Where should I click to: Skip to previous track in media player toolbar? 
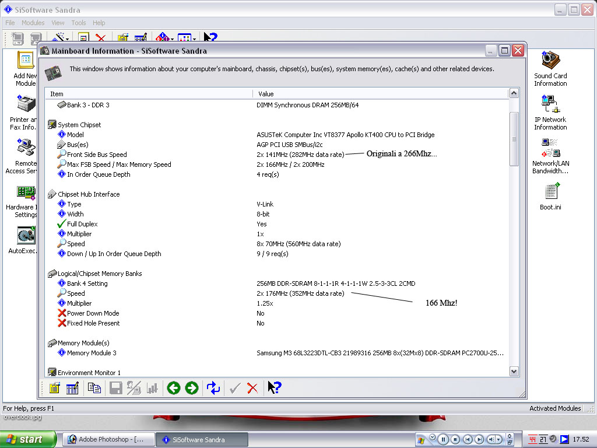pos(468,440)
